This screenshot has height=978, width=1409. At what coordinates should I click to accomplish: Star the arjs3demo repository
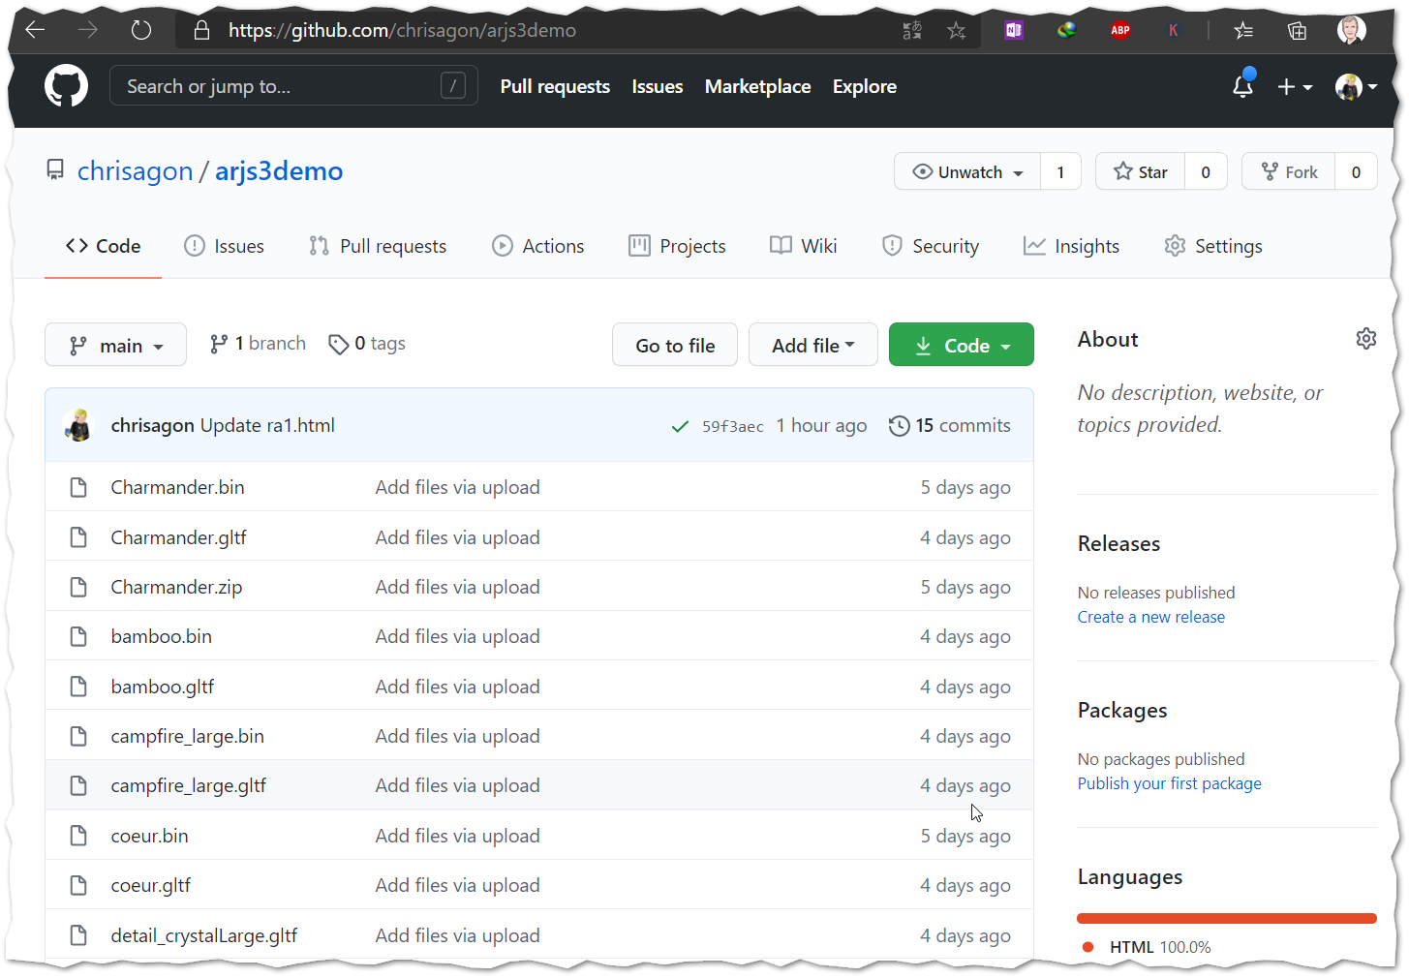pyautogui.click(x=1141, y=171)
